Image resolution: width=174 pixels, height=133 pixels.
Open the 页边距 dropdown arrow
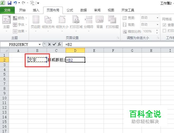click(x=36, y=31)
